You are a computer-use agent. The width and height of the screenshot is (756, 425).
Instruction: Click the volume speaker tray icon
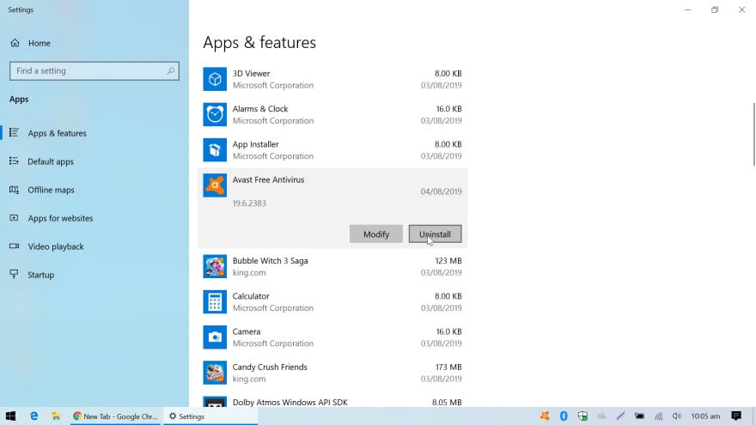676,416
